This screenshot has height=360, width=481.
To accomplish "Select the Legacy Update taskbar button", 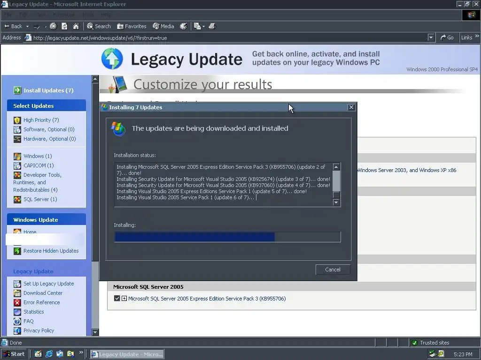I will [x=127, y=354].
